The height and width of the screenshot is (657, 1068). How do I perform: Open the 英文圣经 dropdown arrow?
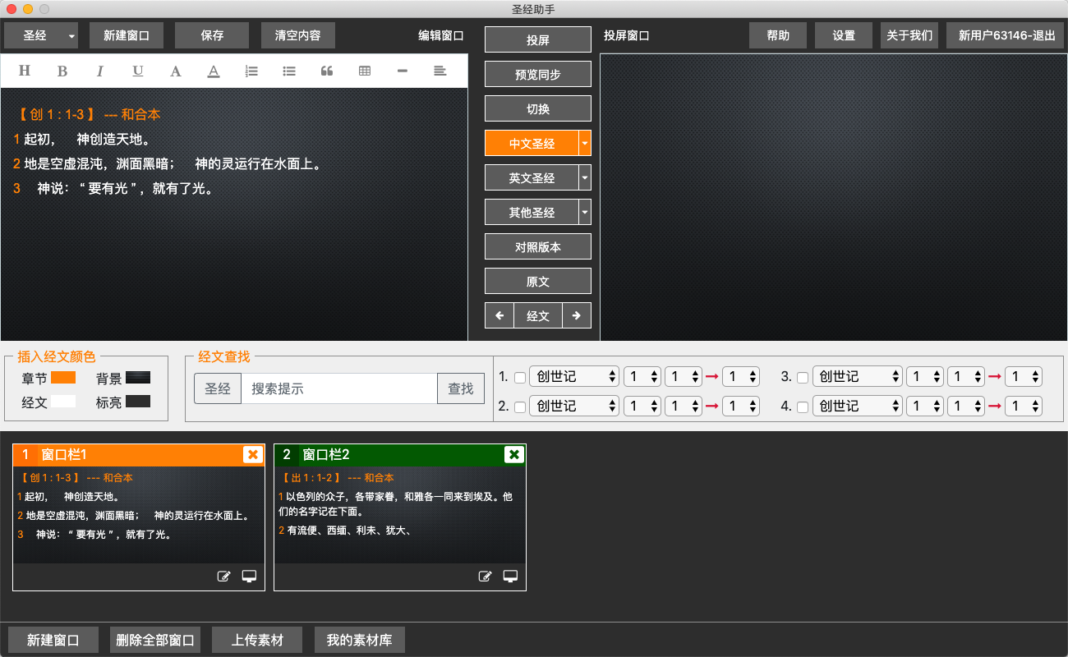pyautogui.click(x=585, y=177)
